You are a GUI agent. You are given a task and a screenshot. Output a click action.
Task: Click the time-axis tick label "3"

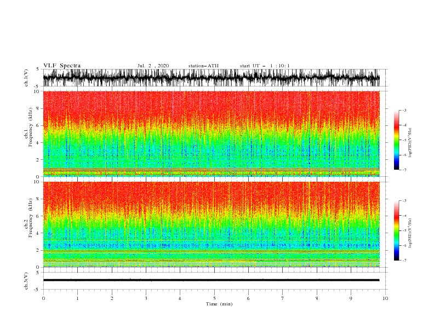[146, 298]
